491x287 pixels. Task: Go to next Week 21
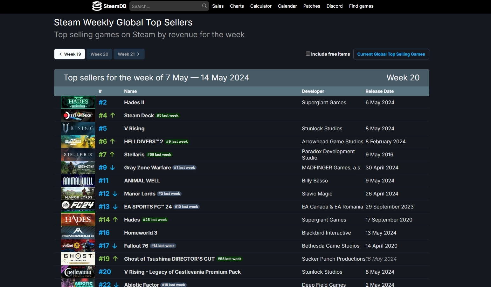tap(129, 54)
